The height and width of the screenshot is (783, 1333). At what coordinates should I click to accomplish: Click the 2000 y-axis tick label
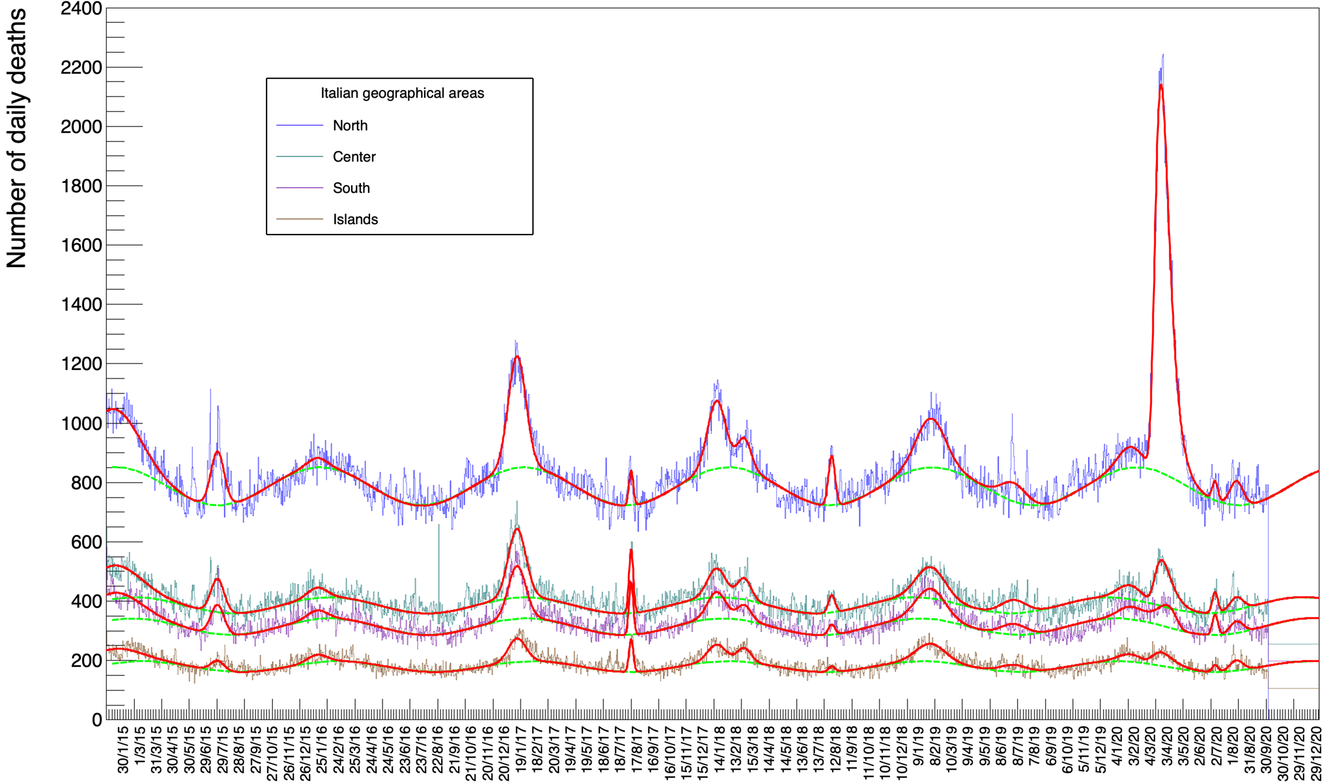tap(81, 127)
